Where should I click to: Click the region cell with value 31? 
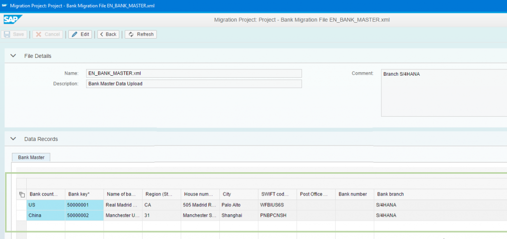[x=162, y=215]
